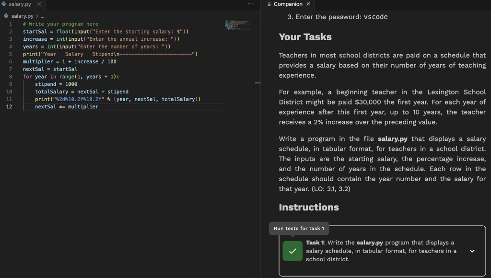
Task: Click the Your Tasks heading
Action: (x=305, y=37)
